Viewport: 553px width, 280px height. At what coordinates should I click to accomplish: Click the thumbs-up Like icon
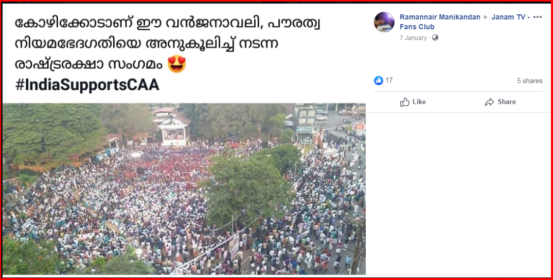[404, 102]
